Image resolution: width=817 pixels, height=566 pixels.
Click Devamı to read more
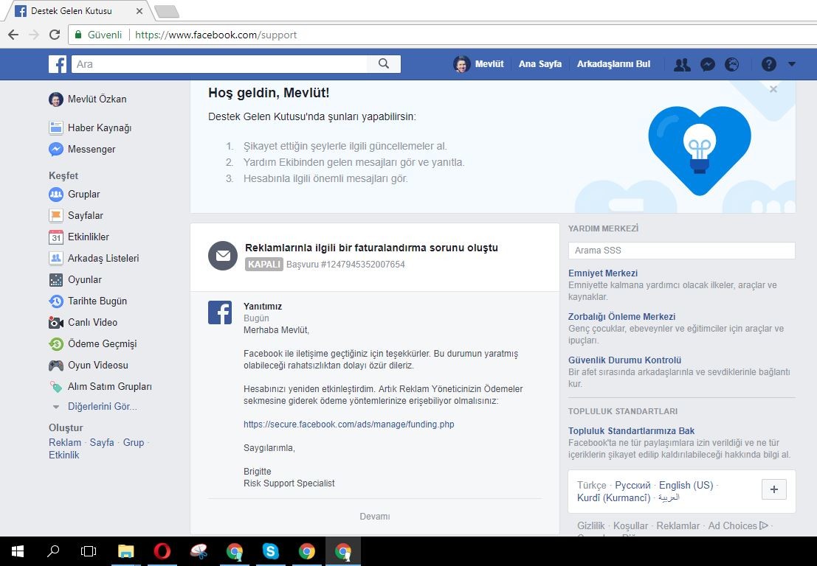375,517
